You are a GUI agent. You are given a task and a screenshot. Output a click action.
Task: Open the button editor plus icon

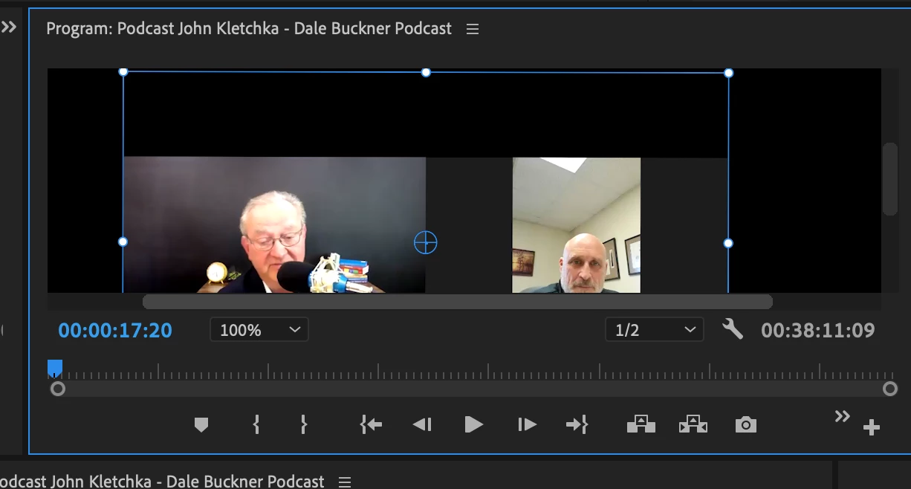click(x=872, y=427)
